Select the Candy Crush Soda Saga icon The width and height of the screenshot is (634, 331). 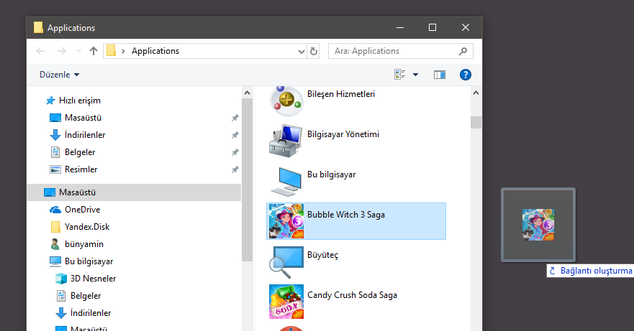286,302
